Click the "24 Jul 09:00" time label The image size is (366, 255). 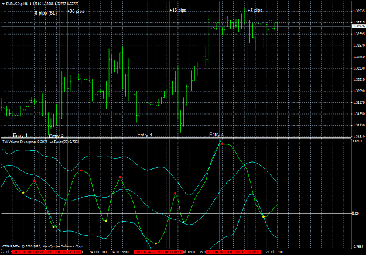click(119, 252)
